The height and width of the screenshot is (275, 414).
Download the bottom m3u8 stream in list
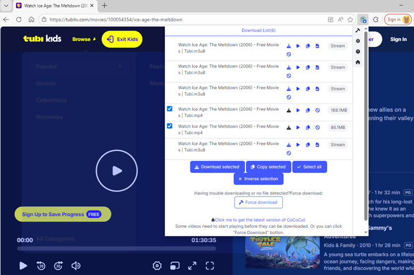[x=289, y=145]
